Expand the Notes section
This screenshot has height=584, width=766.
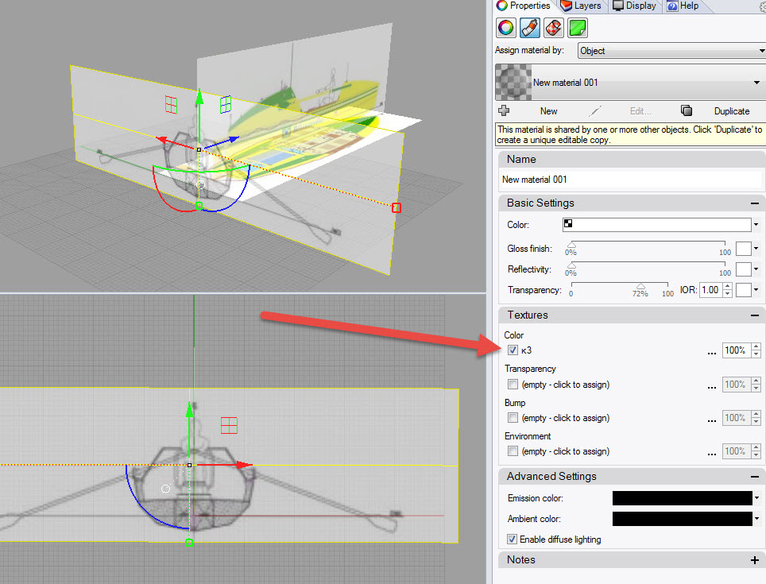pyautogui.click(x=753, y=560)
